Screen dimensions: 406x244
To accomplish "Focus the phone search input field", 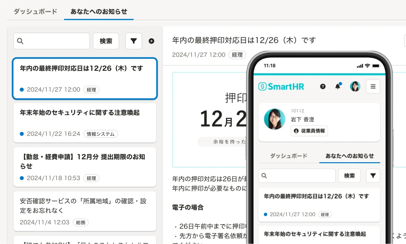I will [297, 176].
